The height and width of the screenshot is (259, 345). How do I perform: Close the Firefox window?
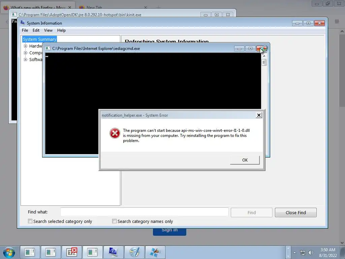click(339, 3)
